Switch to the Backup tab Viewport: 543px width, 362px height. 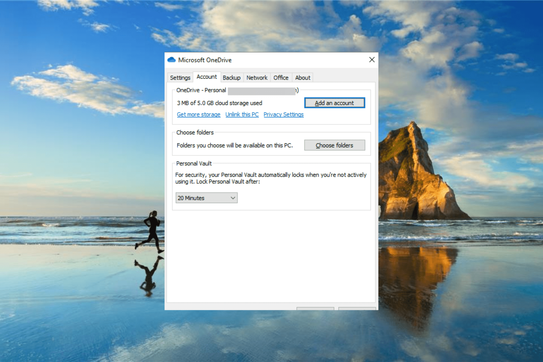[232, 77]
